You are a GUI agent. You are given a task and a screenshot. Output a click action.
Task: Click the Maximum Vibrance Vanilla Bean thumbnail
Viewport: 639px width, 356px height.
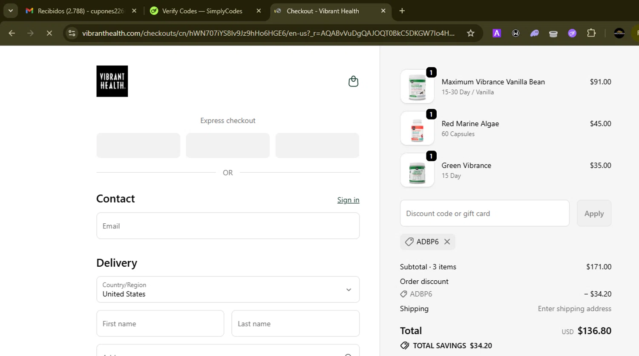(x=417, y=86)
